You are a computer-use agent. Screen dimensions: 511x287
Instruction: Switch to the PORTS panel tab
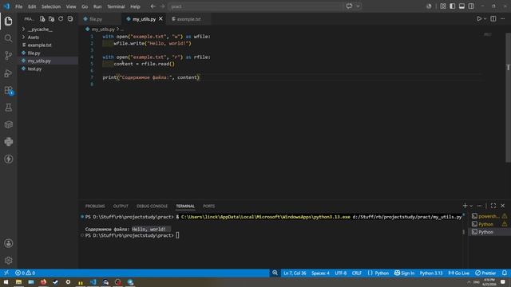pos(209,206)
